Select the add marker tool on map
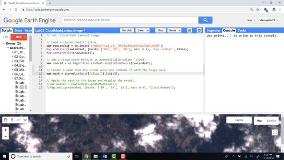The height and width of the screenshot is (160, 284). pyautogui.click(x=12, y=120)
